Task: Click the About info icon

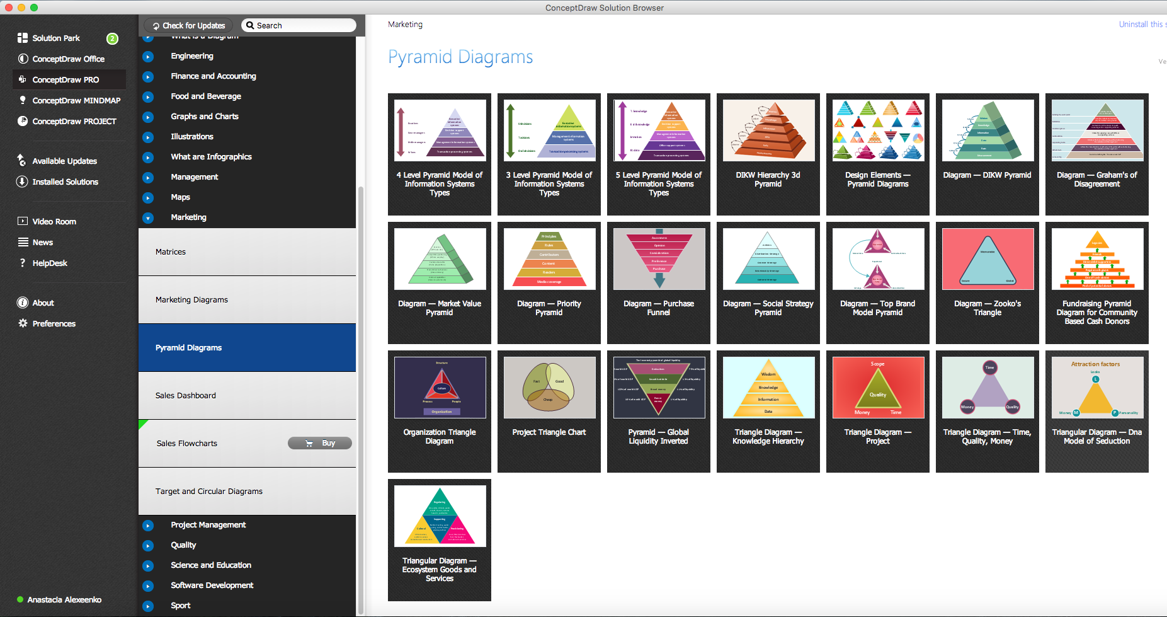Action: pyautogui.click(x=23, y=303)
